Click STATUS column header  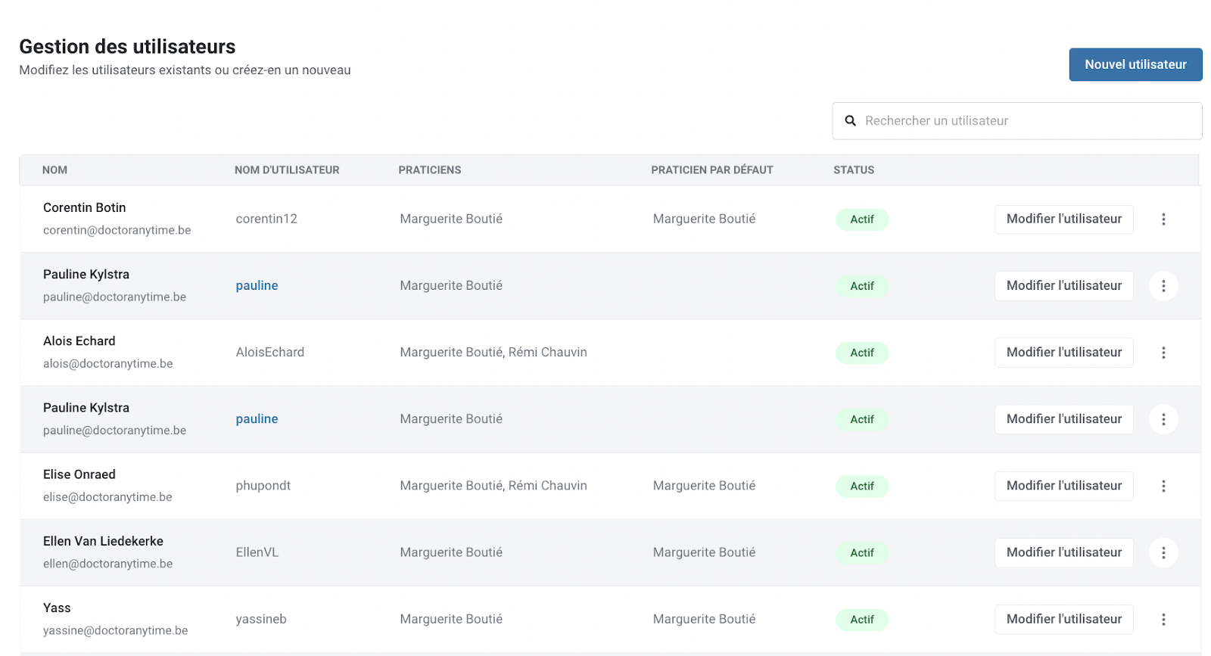(x=854, y=170)
